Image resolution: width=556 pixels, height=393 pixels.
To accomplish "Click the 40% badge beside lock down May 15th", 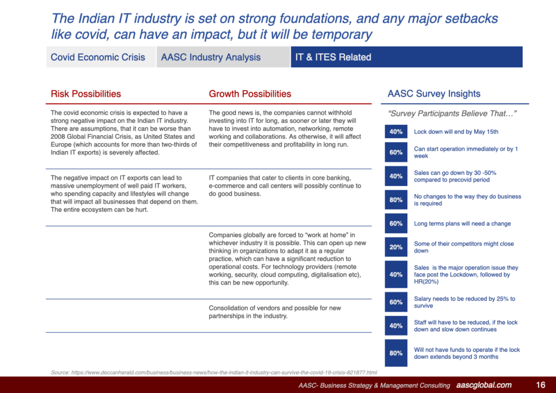I will tap(396, 132).
